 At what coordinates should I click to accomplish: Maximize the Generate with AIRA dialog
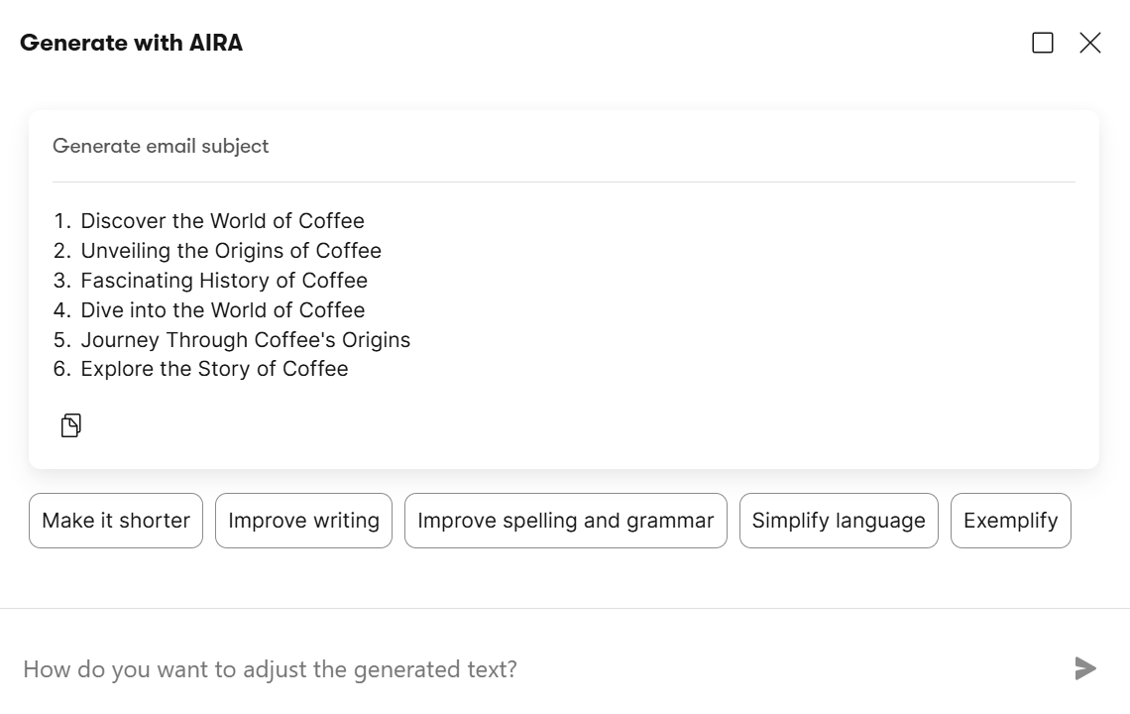click(1042, 43)
